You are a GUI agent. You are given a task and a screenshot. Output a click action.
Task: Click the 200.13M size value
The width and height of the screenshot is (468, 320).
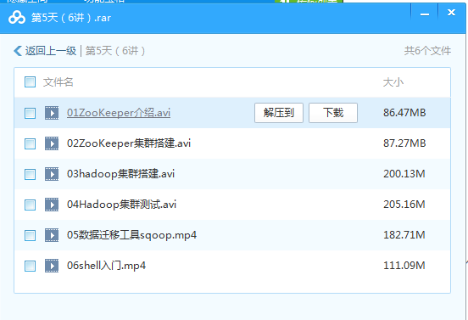[x=404, y=174]
